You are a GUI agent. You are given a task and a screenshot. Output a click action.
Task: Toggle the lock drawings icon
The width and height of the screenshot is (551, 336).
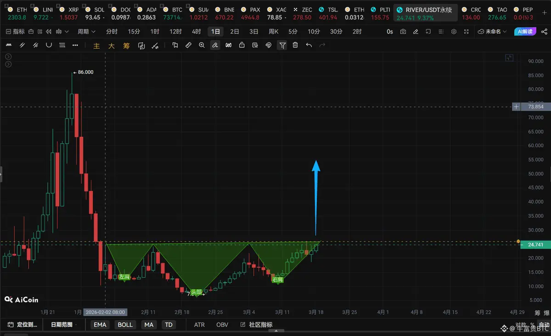(x=242, y=45)
